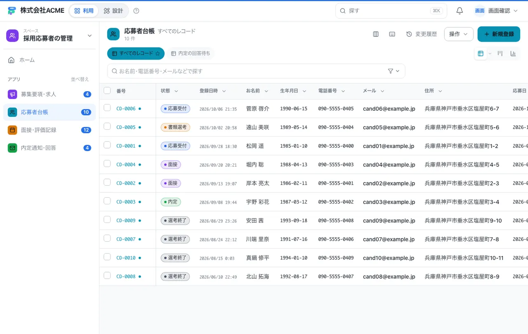Click the 応募者台帳 header app icon
Image resolution: width=528 pixels, height=334 pixels.
113,34
